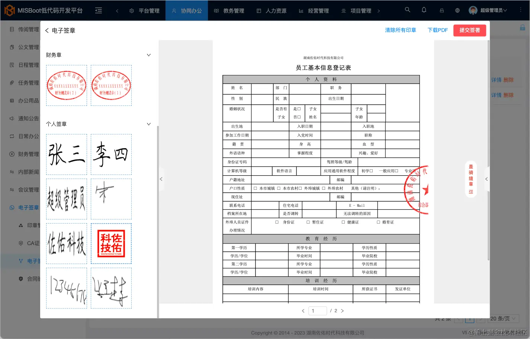Select the red 科佐技佑 square stamp
530x339 pixels.
click(x=111, y=244)
